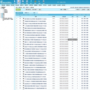Open the search-field dropdown after the search text box
This screenshot has height=90, width=90.
click(x=79, y=9)
